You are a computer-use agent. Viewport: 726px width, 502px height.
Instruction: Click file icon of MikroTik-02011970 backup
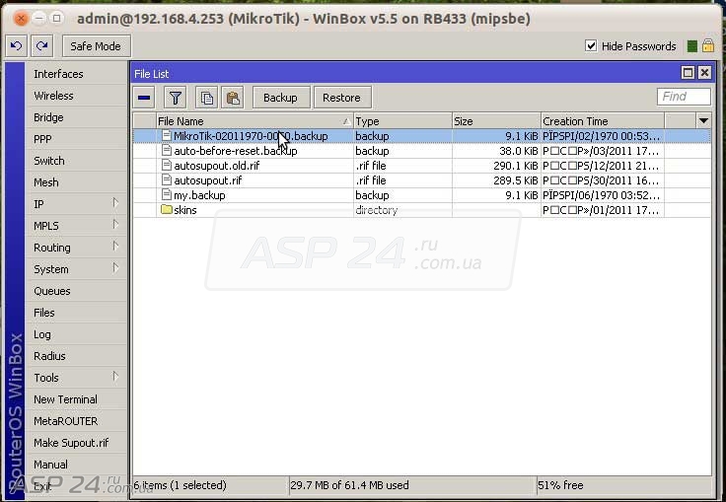tap(167, 136)
